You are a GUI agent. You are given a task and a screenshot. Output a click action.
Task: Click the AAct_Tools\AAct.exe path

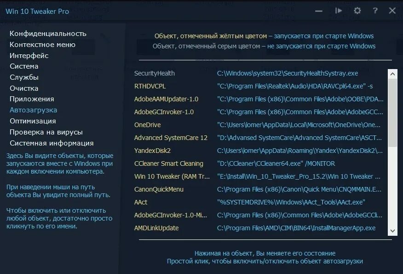click(x=291, y=202)
